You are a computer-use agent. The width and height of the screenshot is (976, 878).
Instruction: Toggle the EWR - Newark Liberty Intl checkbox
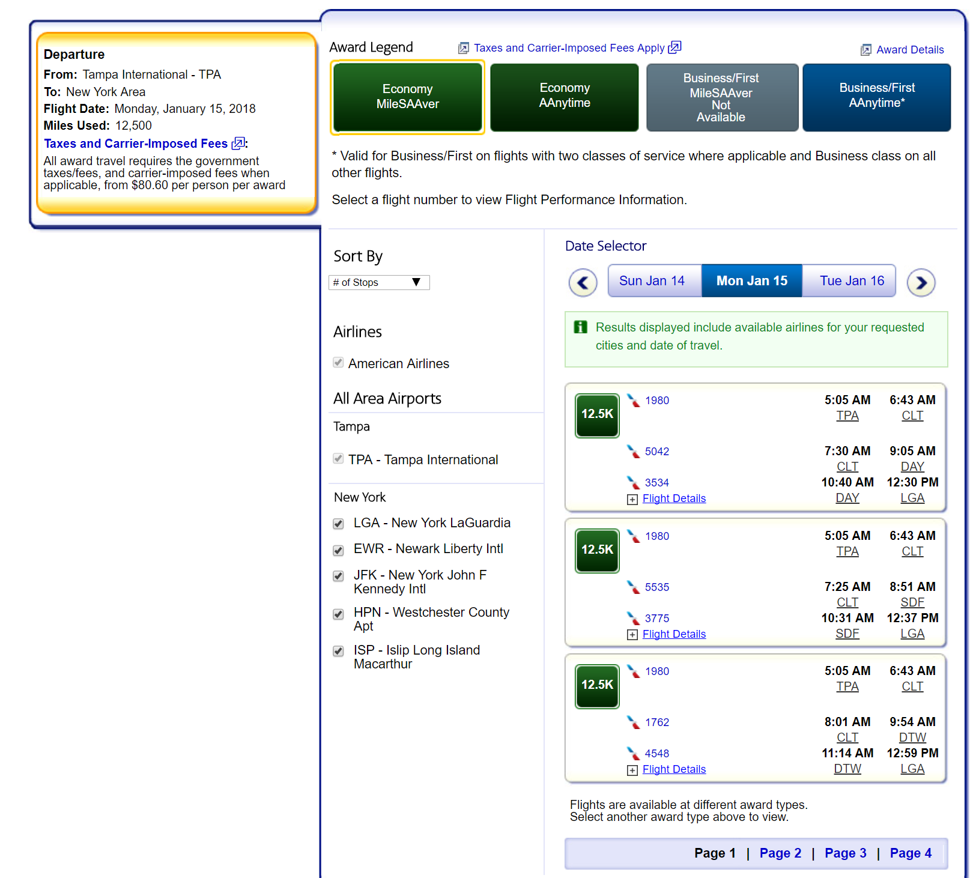339,550
